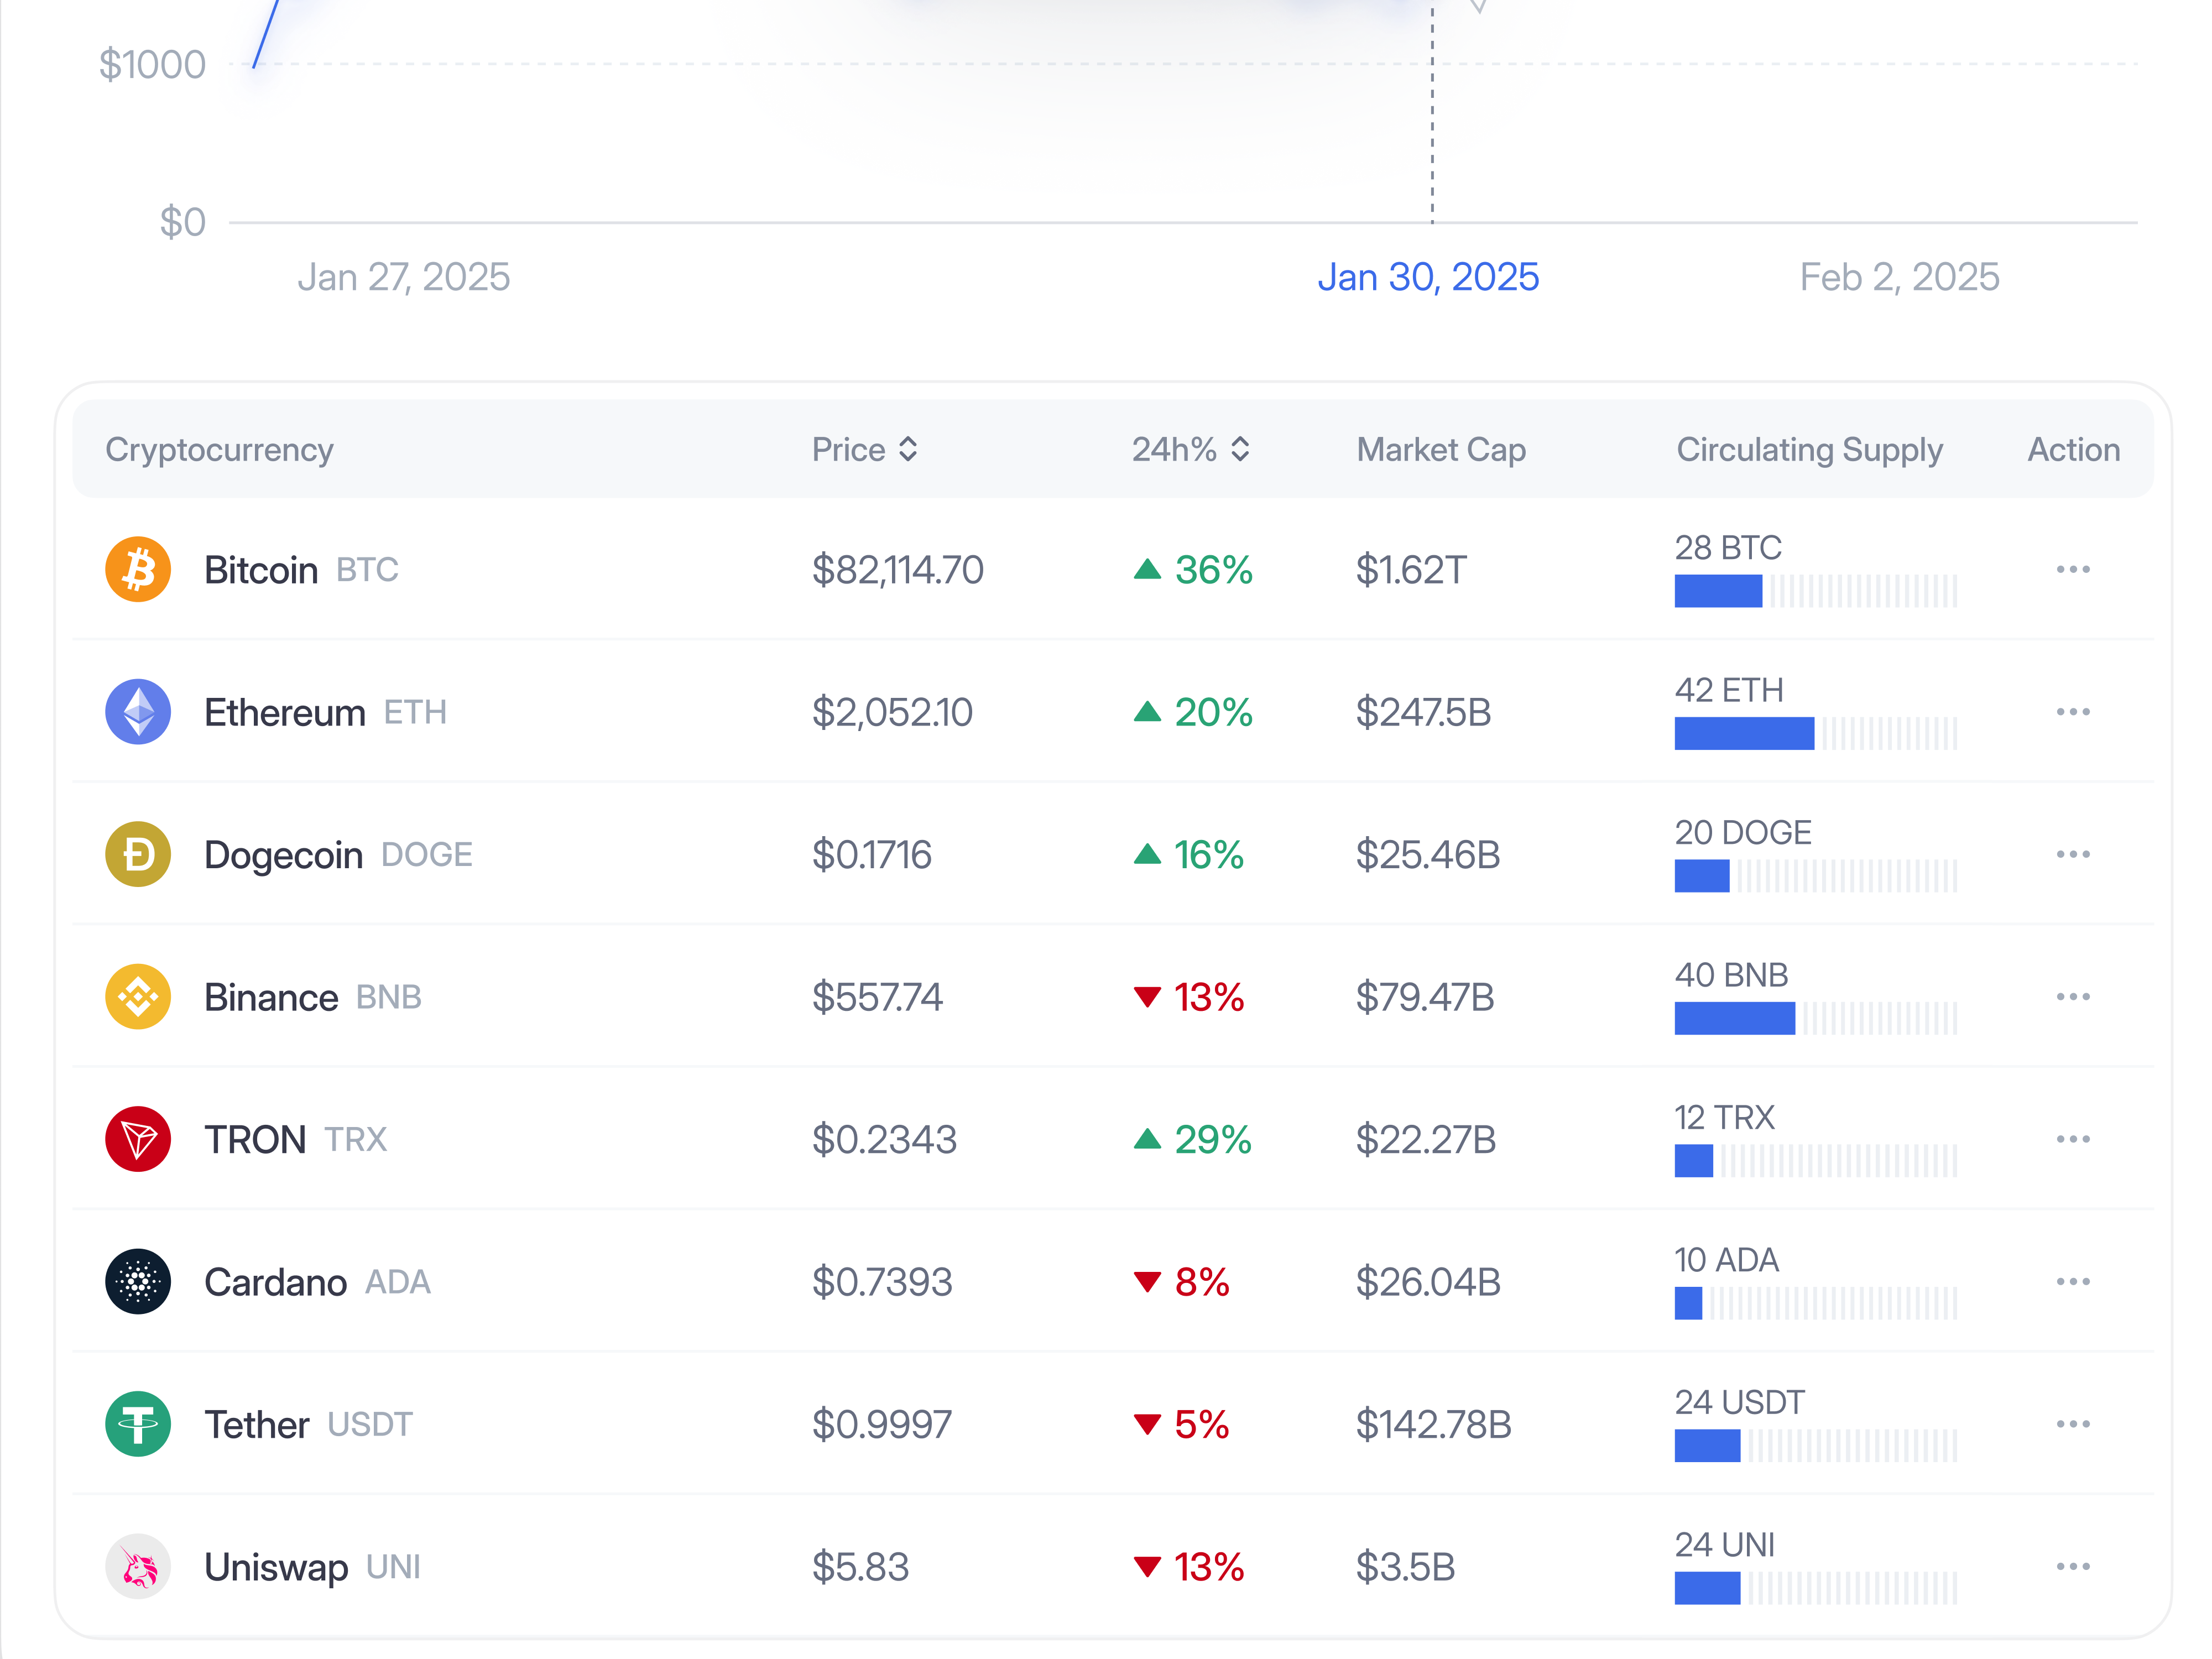This screenshot has height=1659, width=2212.
Task: Click Binance's red down arrow indicator
Action: [1147, 997]
